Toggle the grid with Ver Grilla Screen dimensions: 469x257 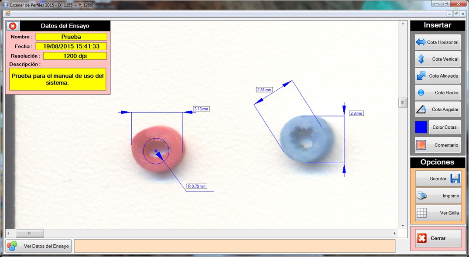438,213
